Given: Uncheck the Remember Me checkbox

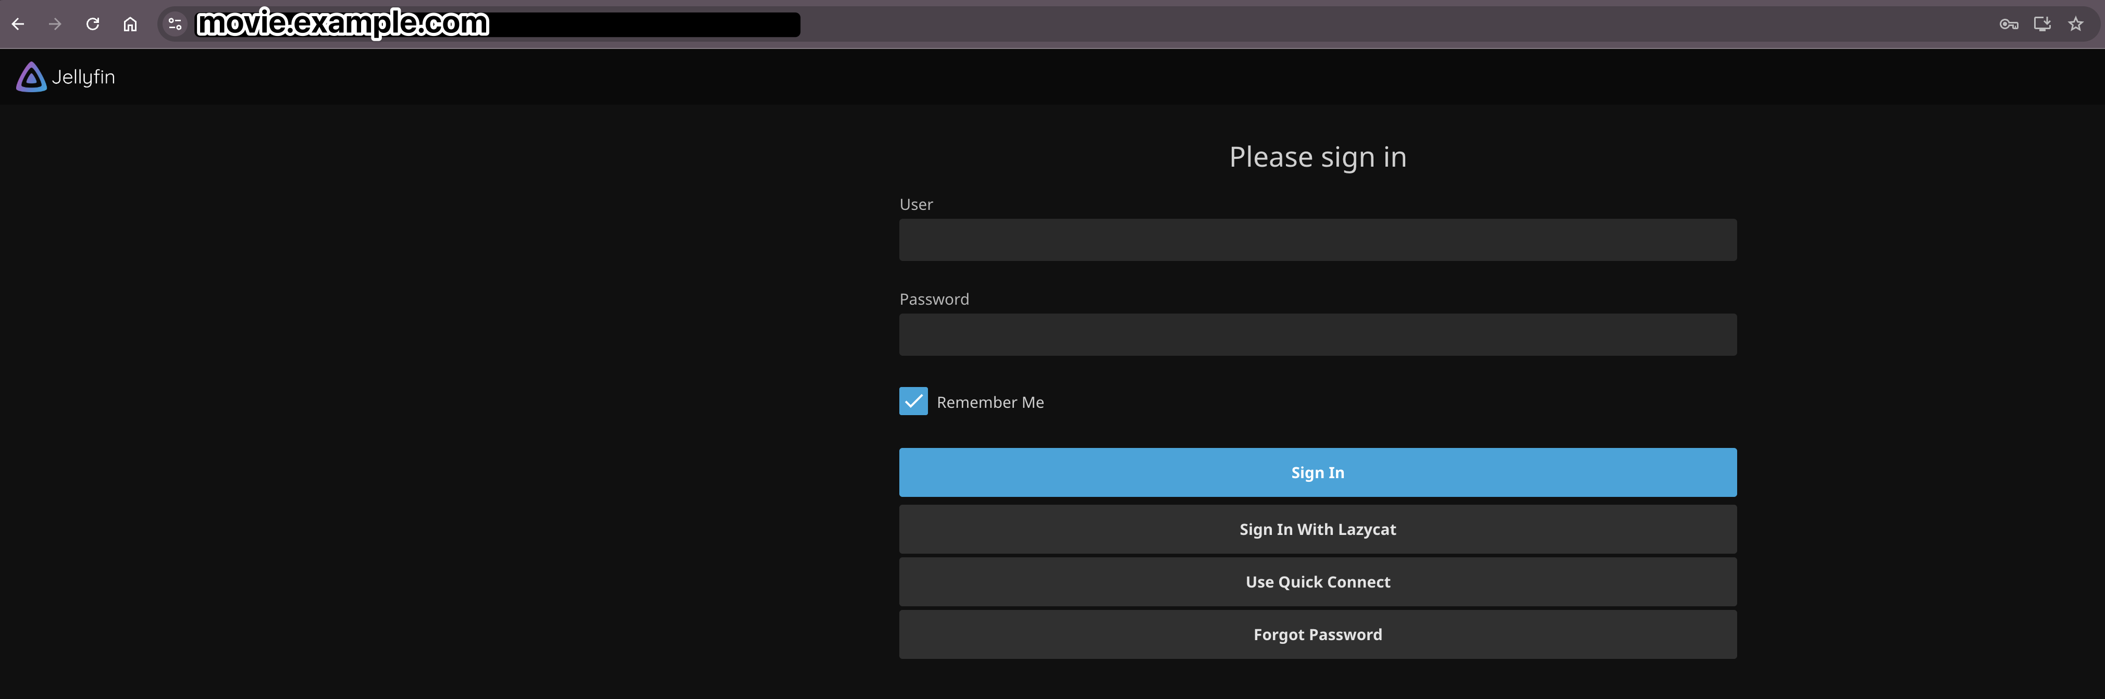Looking at the screenshot, I should 913,401.
